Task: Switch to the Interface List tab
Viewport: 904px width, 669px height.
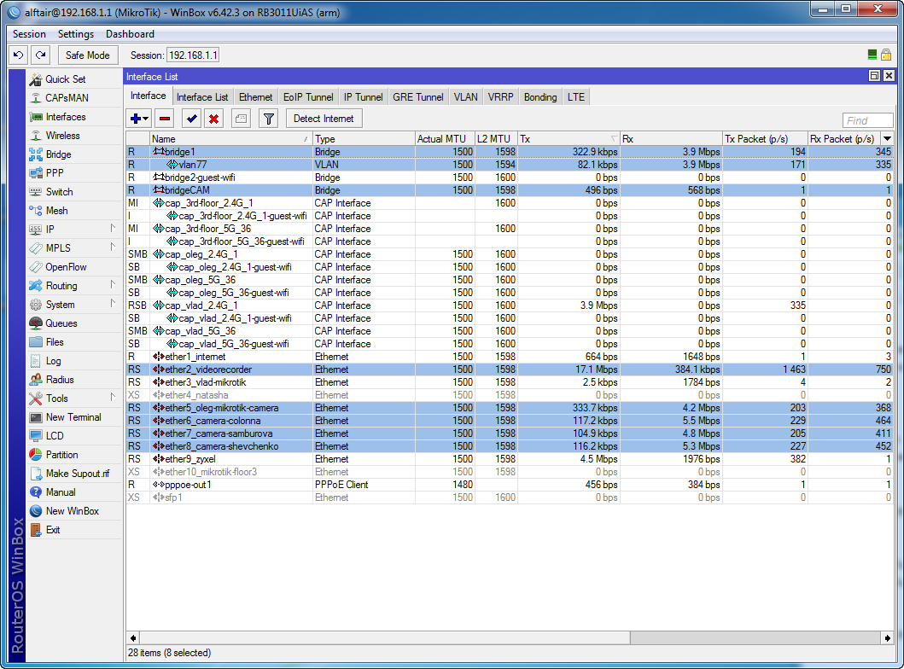Action: (202, 97)
